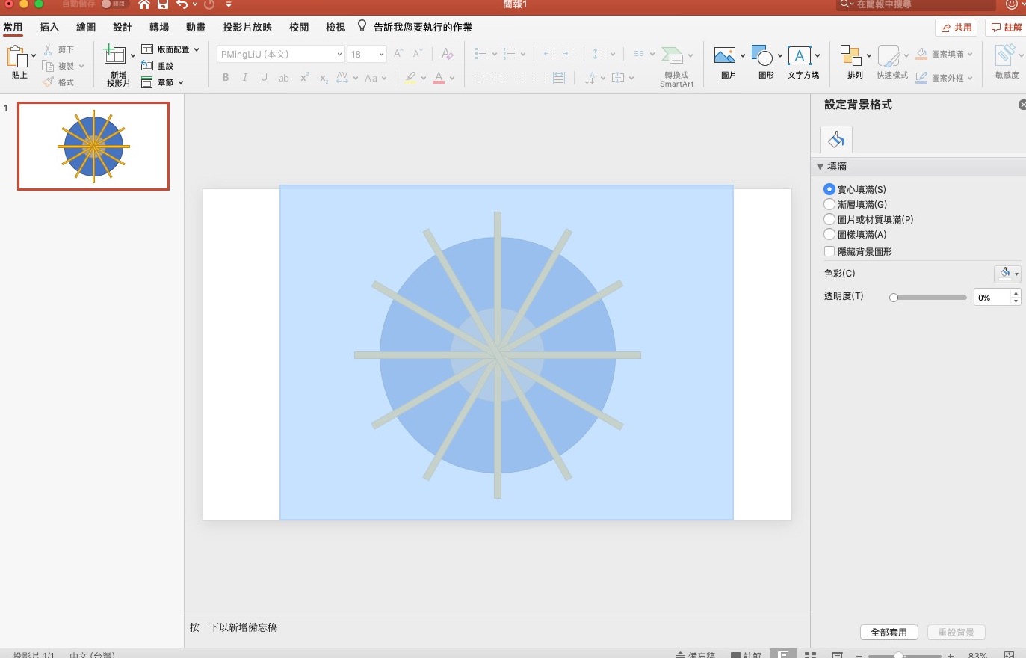Image resolution: width=1026 pixels, height=658 pixels.
Task: Insert a text box with 文字方塊
Action: click(799, 56)
